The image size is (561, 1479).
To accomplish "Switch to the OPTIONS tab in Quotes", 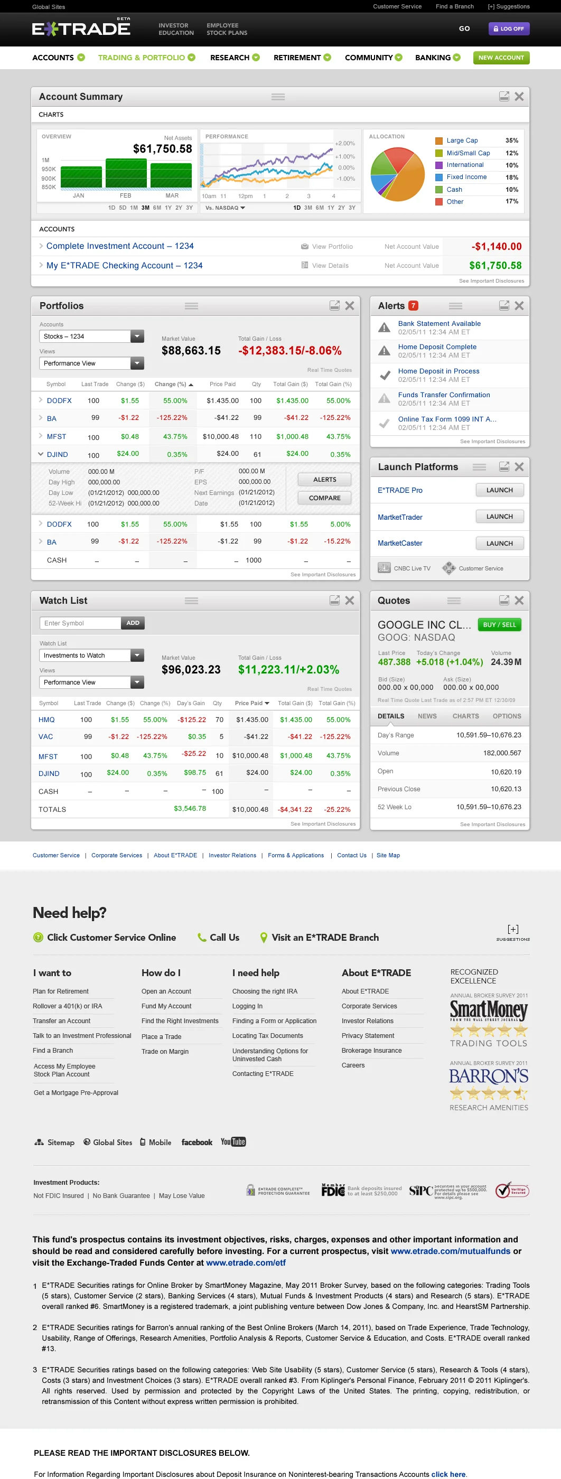I will tap(507, 716).
